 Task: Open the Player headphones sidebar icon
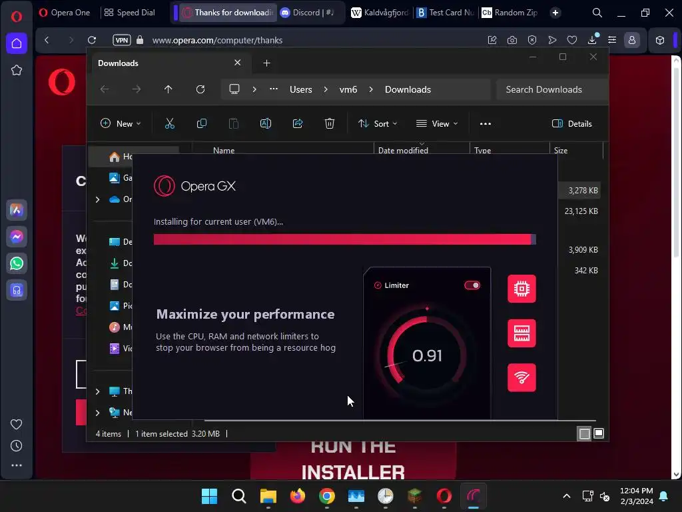pyautogui.click(x=17, y=290)
